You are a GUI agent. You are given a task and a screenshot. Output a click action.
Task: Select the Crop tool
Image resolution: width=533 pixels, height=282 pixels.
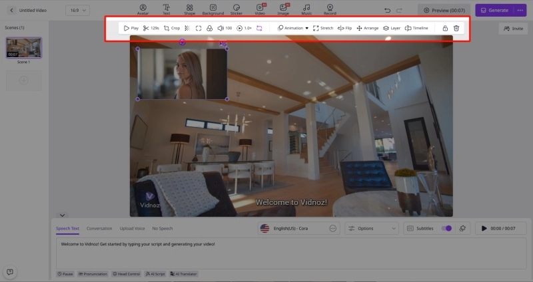coord(172,28)
